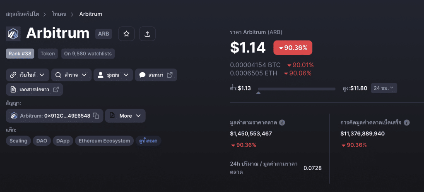Go to สกุลเงินคริปโต breadcrumb
The image size is (424, 192).
[x=22, y=14]
